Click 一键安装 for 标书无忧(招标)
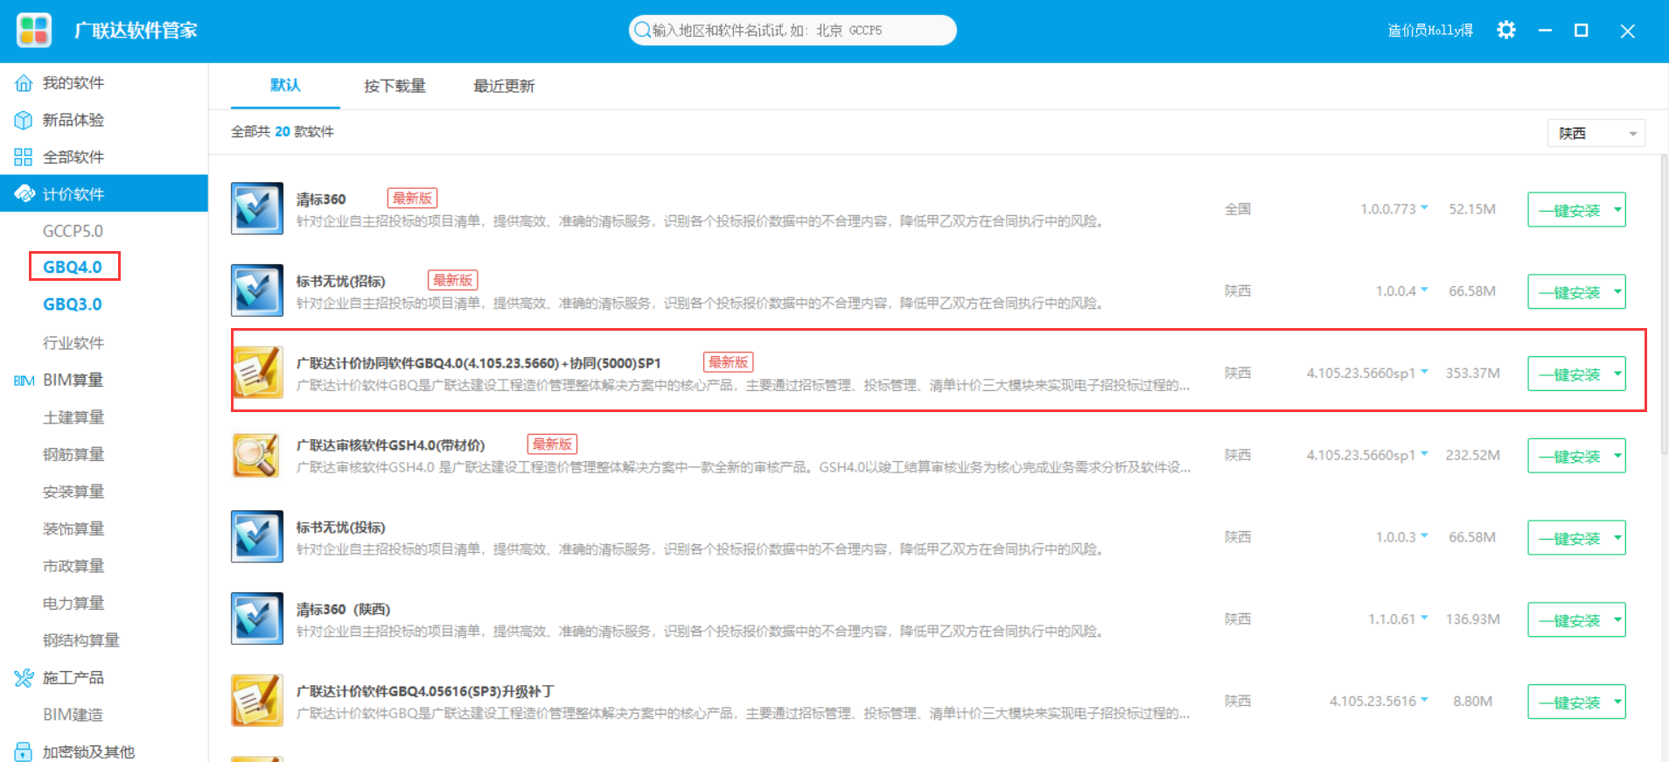The width and height of the screenshot is (1669, 762). click(x=1569, y=291)
